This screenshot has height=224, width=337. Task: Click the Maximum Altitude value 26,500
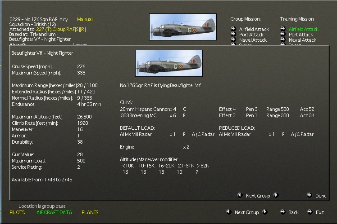coord(84,117)
